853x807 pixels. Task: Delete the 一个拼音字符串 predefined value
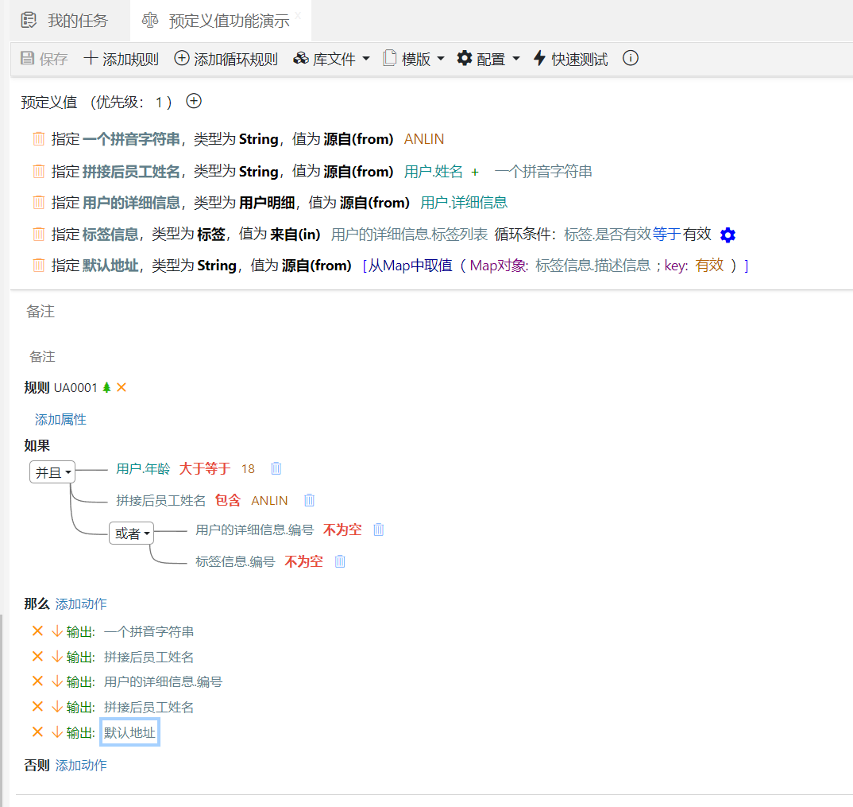(38, 139)
